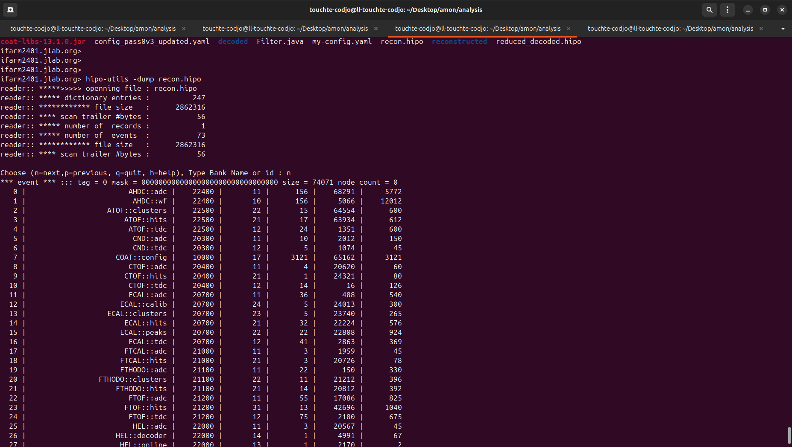The height and width of the screenshot is (447, 792).
Task: Click the decoded directory name
Action: pyautogui.click(x=233, y=41)
